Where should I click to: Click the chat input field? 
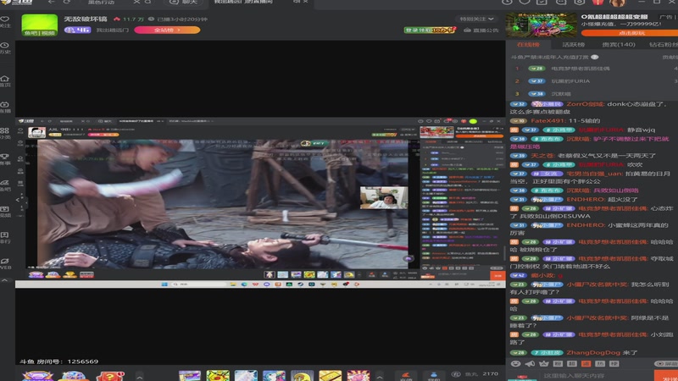point(595,376)
